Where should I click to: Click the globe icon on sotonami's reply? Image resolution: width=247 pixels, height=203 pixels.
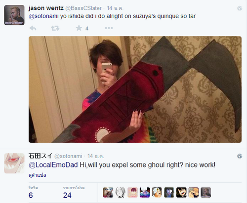pos(240,156)
